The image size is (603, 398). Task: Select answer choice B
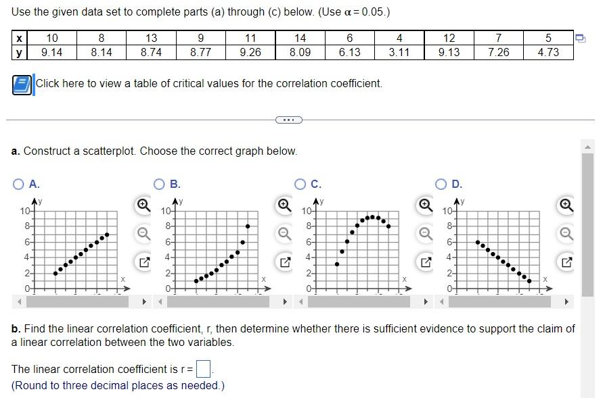[159, 183]
